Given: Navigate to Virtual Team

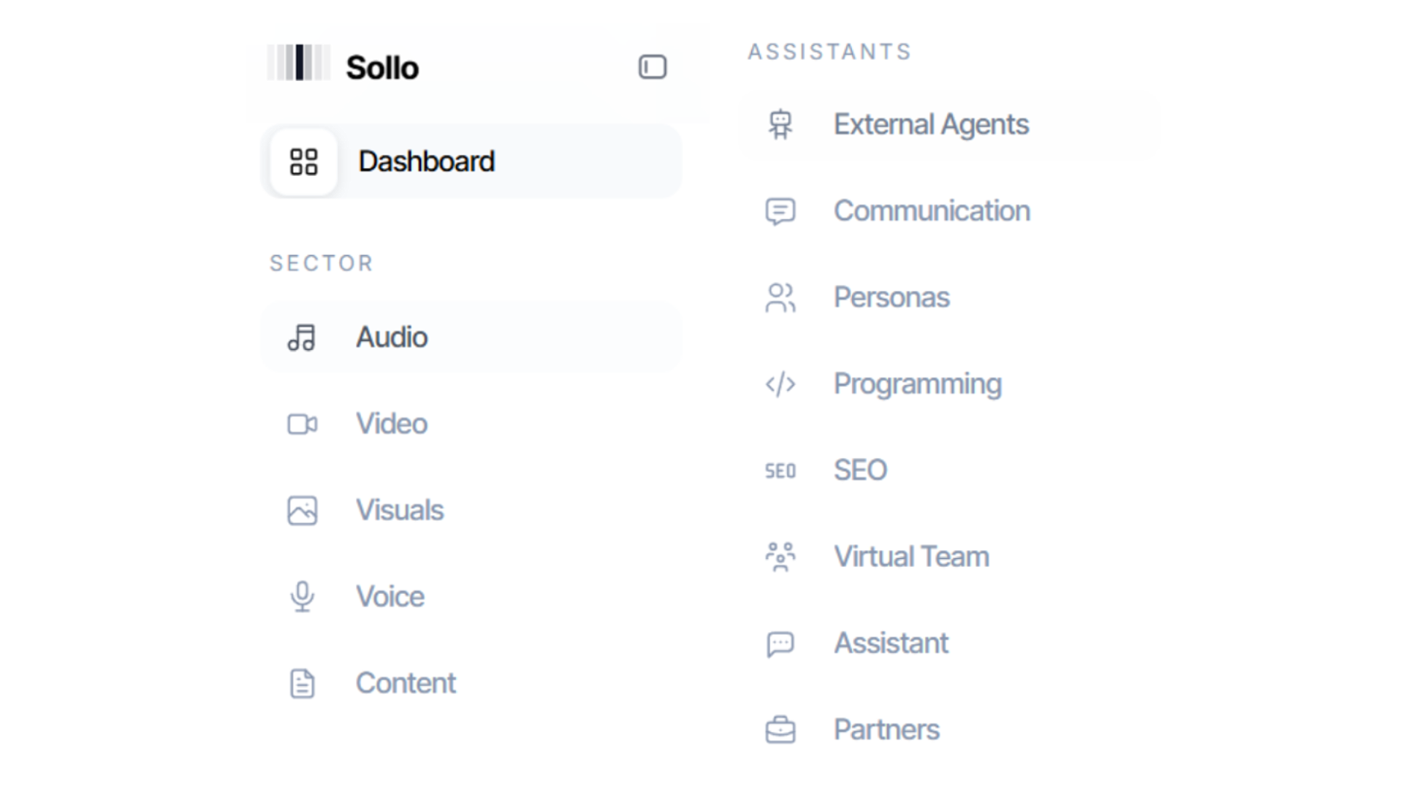Looking at the screenshot, I should point(911,557).
